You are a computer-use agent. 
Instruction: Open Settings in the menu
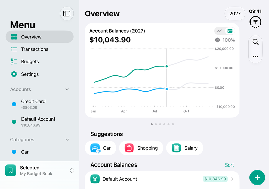[x=40, y=74]
